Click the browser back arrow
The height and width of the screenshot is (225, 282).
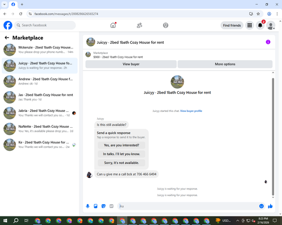[5, 13]
